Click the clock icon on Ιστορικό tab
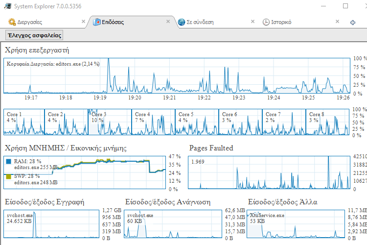Image resolution: width=367 pixels, height=245 pixels. (x=266, y=22)
